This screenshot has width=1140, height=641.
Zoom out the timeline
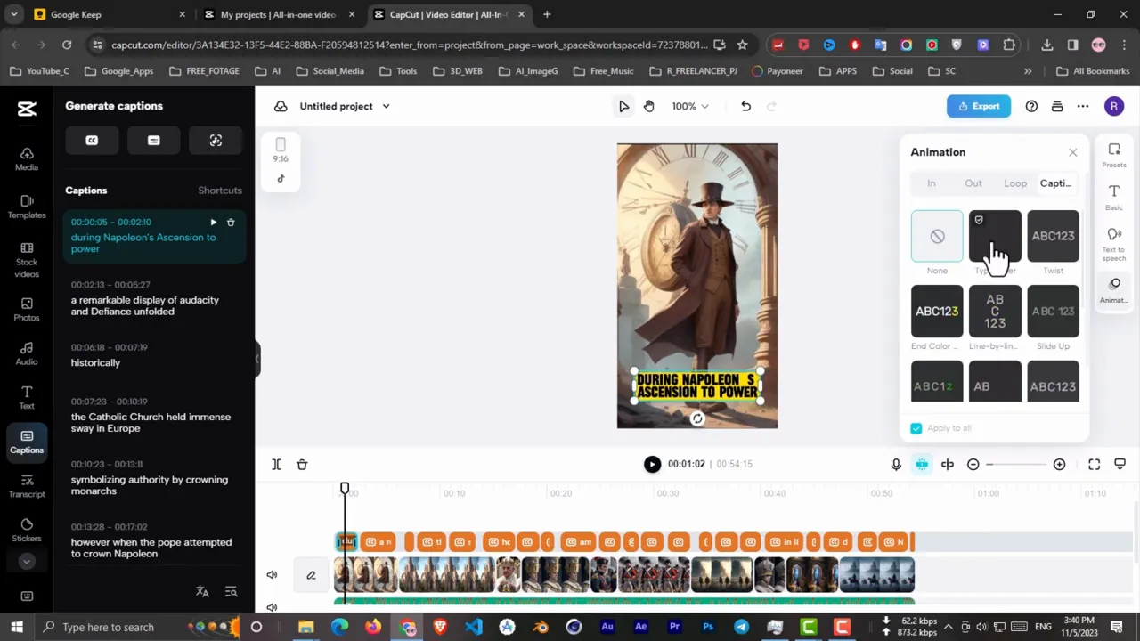pos(973,465)
